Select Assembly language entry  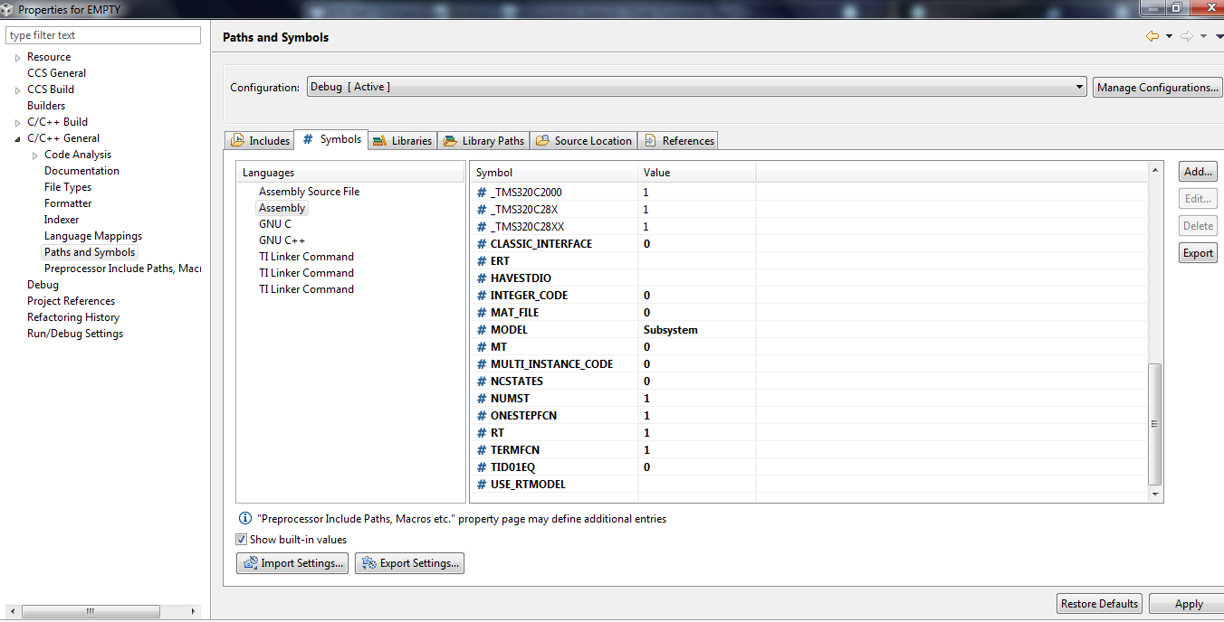pos(282,208)
